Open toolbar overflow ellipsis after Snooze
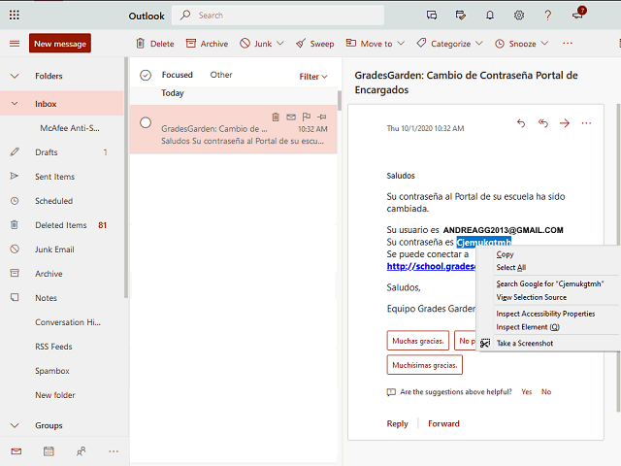Viewport: 621px width, 466px height. pos(568,43)
